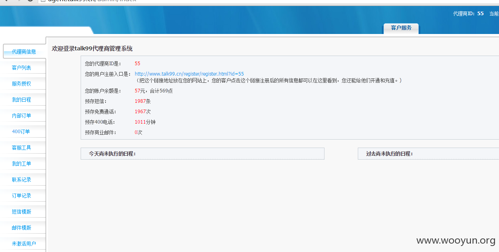
Task: Open 邮件模版 sidebar item
Action: coord(22,228)
